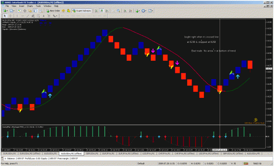Select the Text Label tool
Viewport: 274px width, 166px height.
click(49, 16)
